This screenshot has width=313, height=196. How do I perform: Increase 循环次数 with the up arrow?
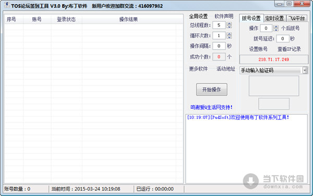point(229,34)
